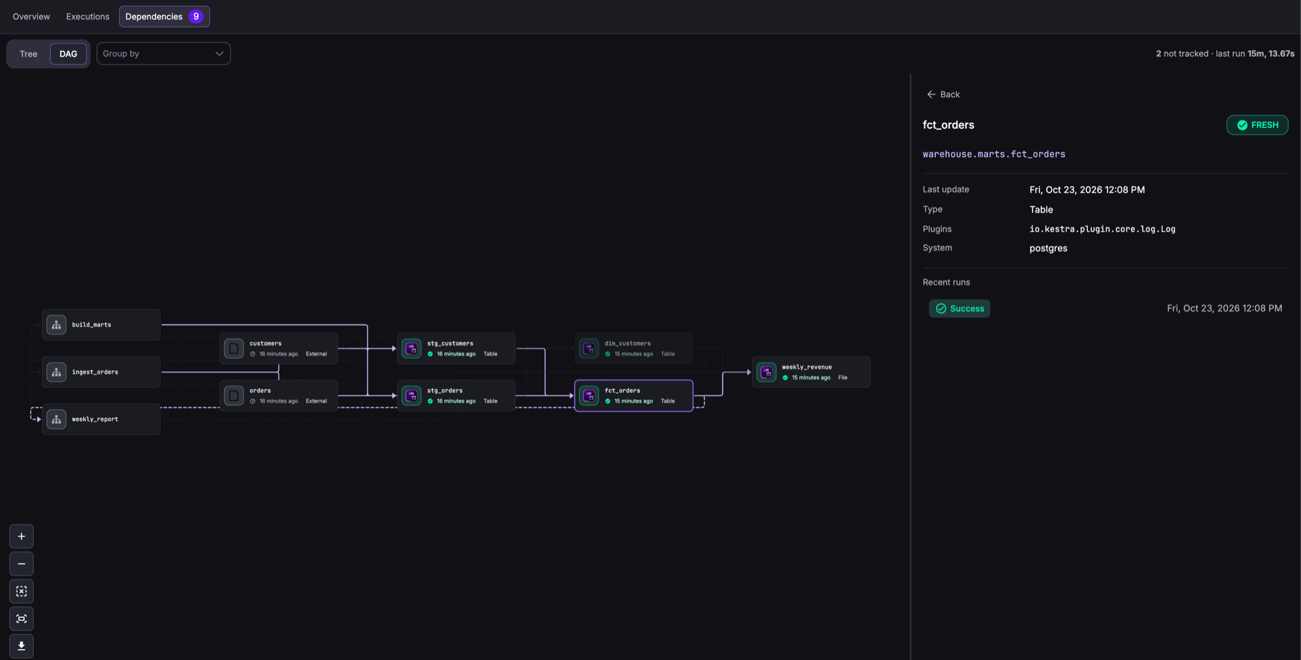Click the build_marts flow icon
This screenshot has height=660, width=1301.
57,324
